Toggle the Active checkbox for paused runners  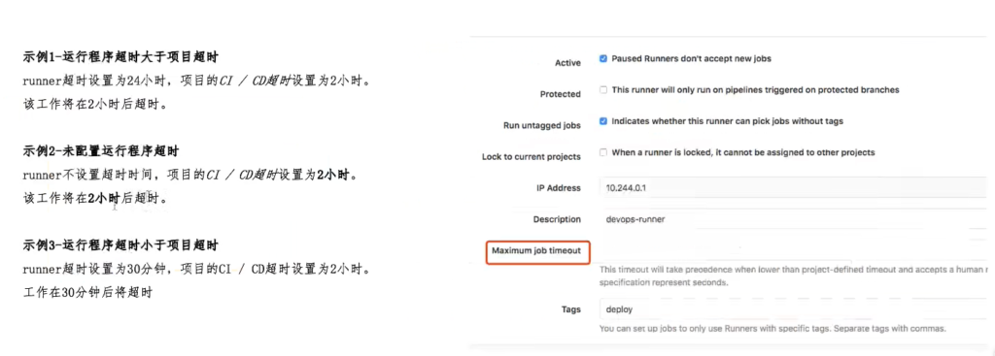603,58
